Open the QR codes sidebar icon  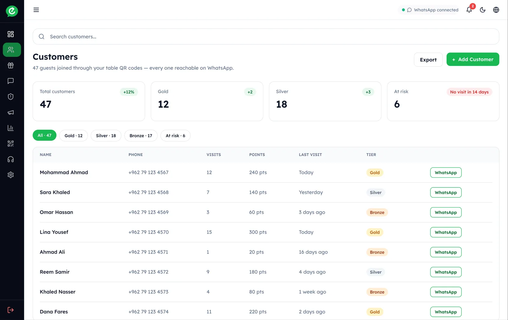10,144
